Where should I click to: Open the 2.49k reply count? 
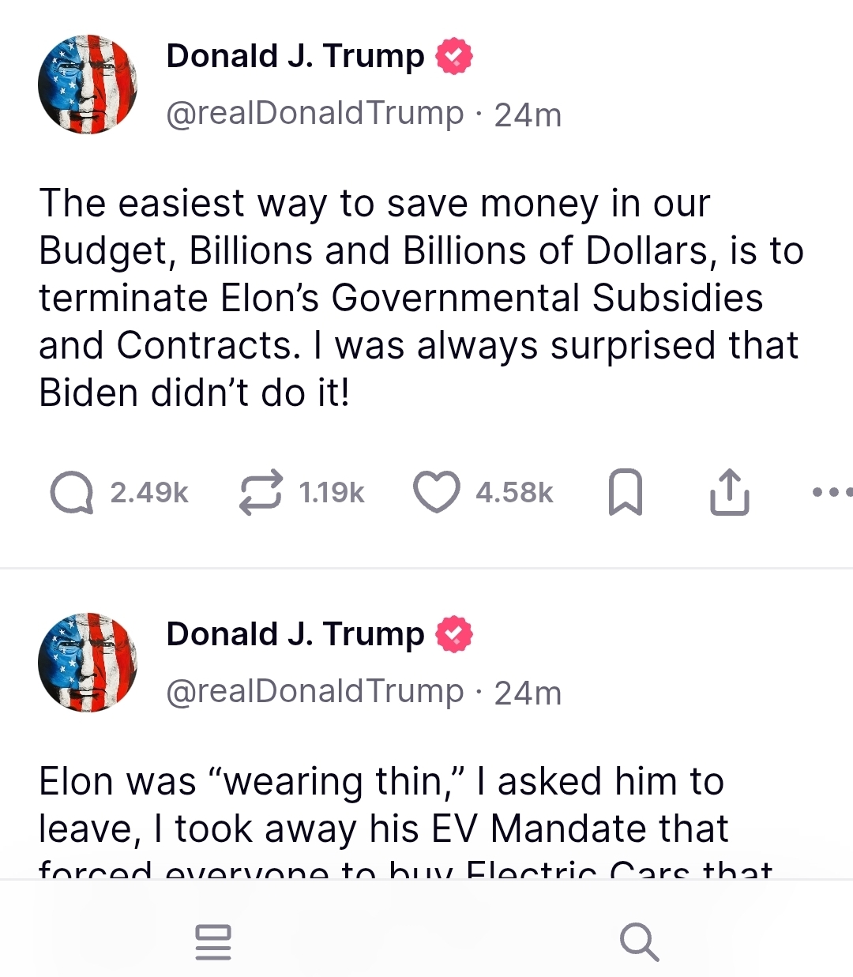tap(149, 492)
